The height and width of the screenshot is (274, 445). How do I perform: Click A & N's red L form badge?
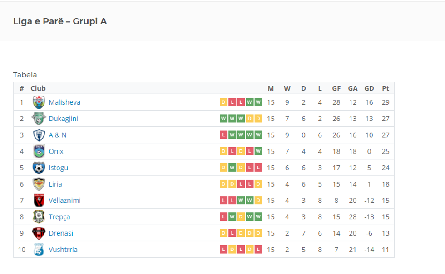223,135
